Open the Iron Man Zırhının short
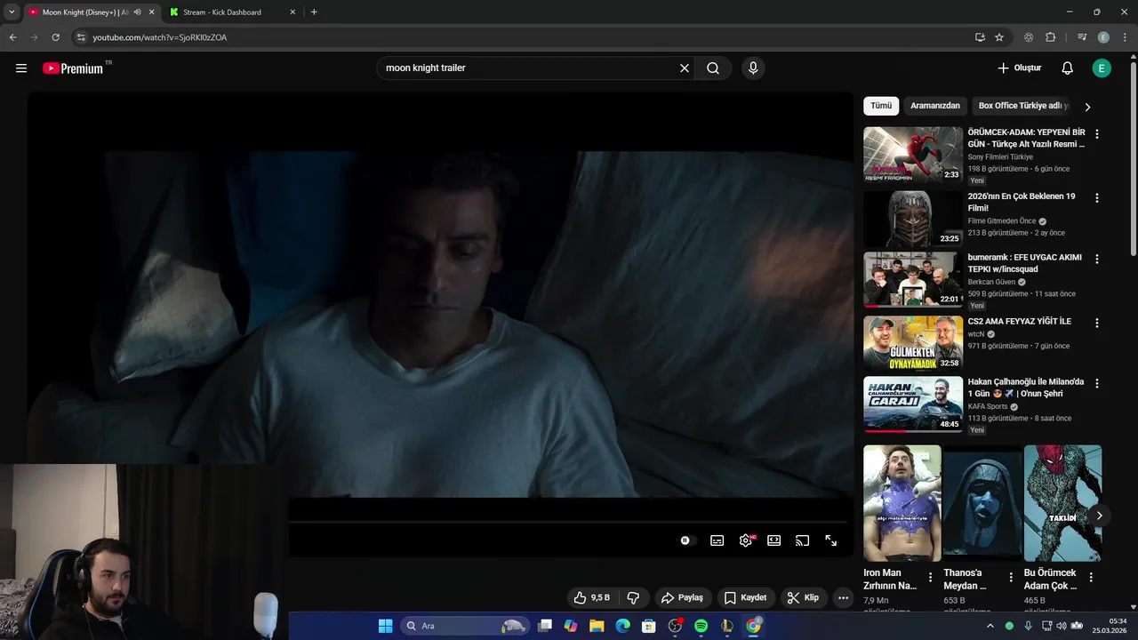This screenshot has height=640, width=1138. coord(902,503)
